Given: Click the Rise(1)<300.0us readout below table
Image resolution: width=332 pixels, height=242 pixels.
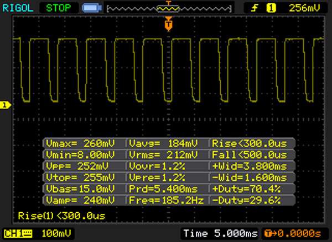Looking at the screenshot, I should coord(61,216).
